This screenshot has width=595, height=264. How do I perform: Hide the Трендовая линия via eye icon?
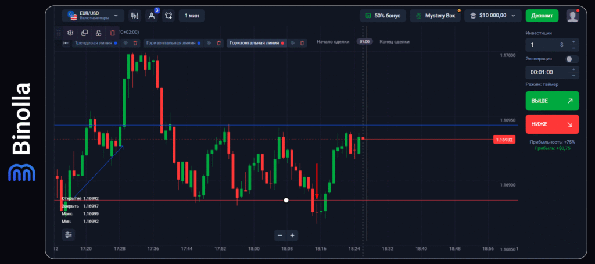pos(126,43)
